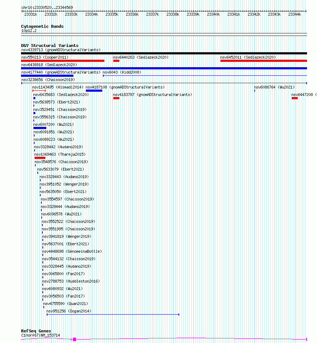The width and height of the screenshot is (317, 343).
Task: Click red bar under nsv1069463
Action: click(40, 158)
